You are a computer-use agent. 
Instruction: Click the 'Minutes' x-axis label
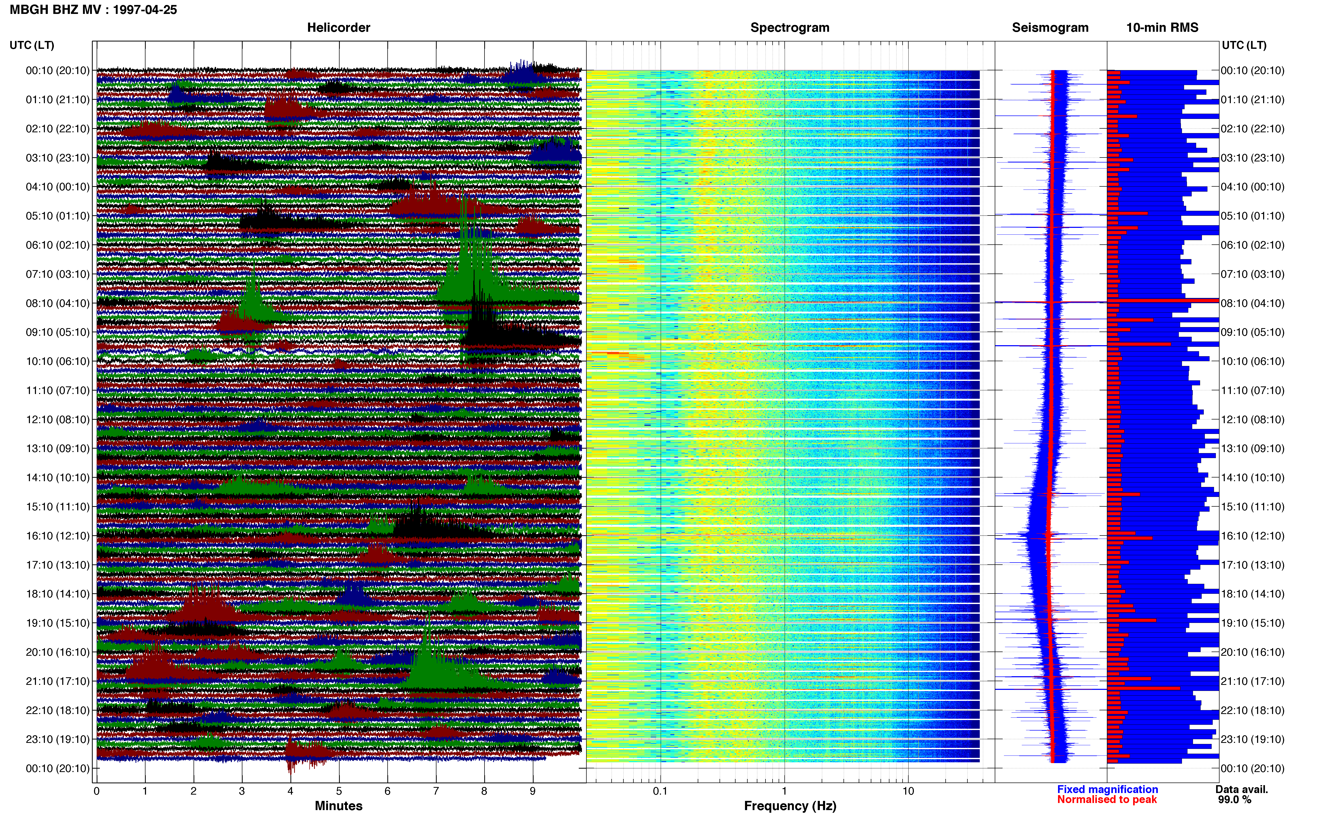(338, 805)
